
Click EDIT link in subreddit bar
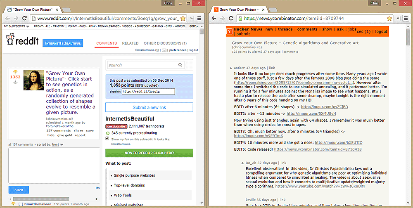point(193,26)
